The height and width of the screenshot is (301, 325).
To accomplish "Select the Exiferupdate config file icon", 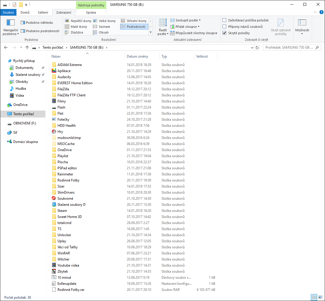I will click(x=54, y=284).
